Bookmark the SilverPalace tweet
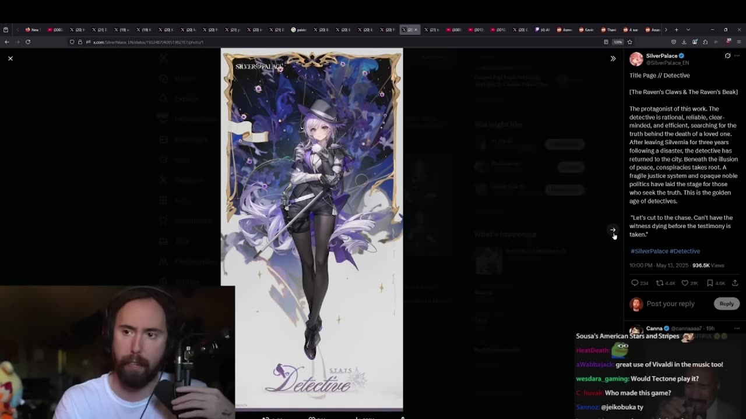The height and width of the screenshot is (419, 746). click(716, 283)
